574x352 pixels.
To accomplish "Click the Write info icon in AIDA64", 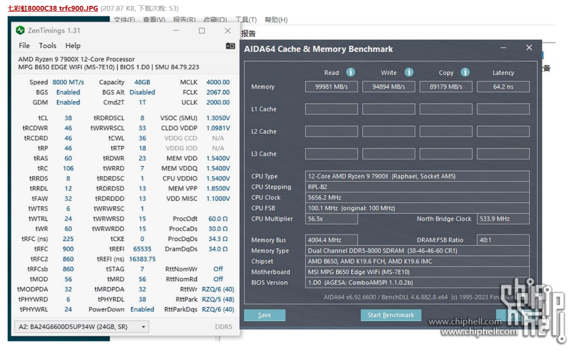I will (409, 73).
